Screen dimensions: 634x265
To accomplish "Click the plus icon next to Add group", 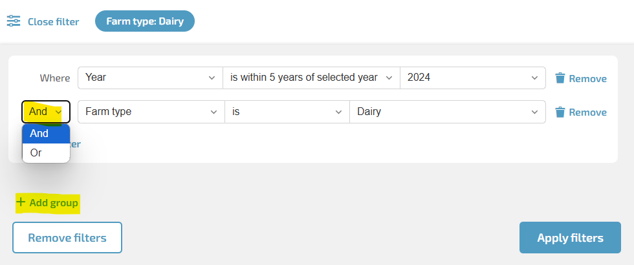I will coord(20,202).
